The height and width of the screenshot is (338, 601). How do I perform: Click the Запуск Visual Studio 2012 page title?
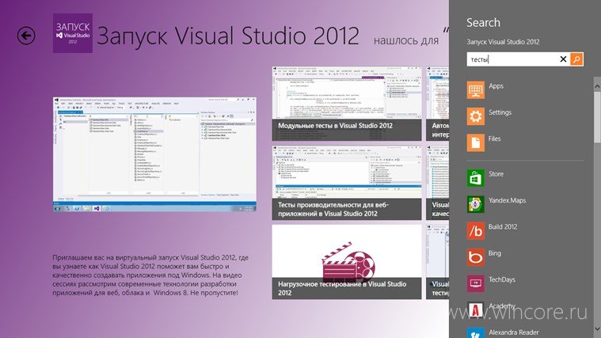(x=228, y=36)
